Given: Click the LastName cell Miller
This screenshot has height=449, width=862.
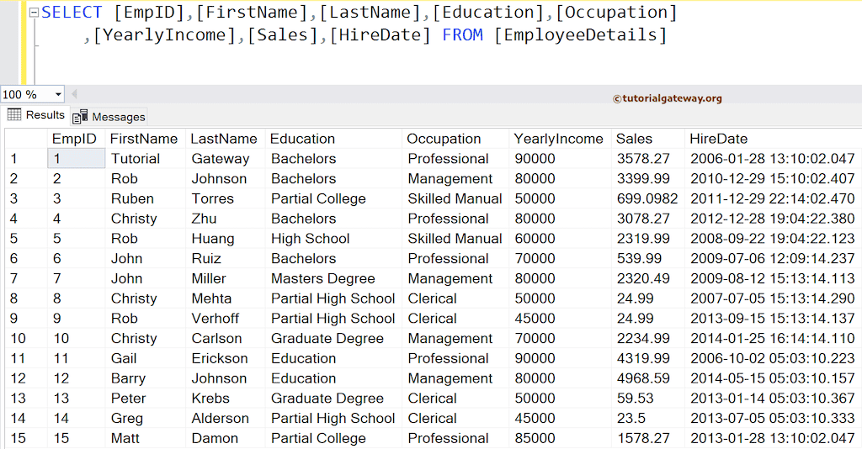Looking at the screenshot, I should pos(226,278).
